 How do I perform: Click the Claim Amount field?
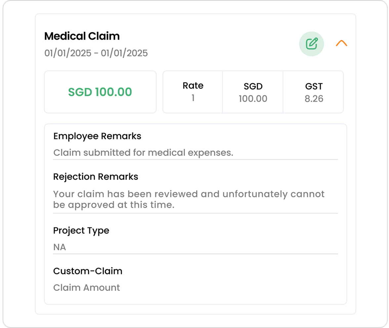point(87,288)
